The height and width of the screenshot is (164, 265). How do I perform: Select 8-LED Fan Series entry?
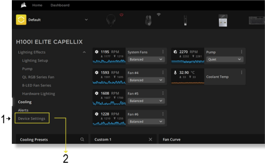[x=36, y=85]
